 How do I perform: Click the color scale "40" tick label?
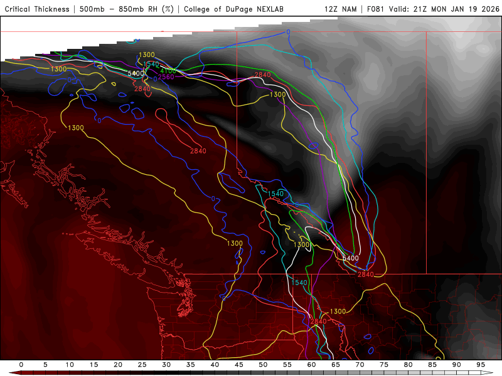[x=215, y=365]
